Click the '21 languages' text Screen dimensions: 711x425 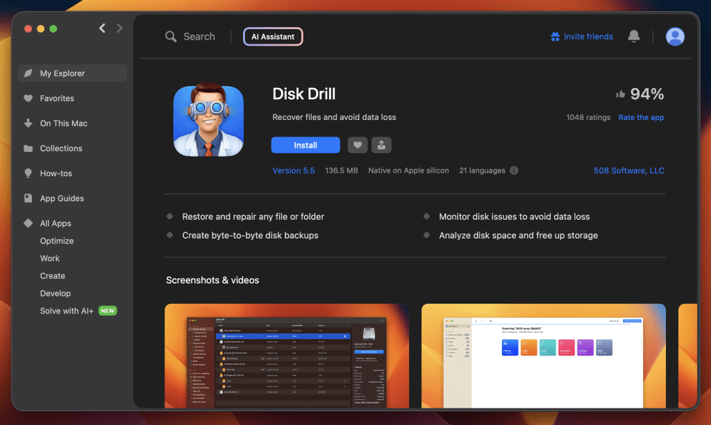(x=482, y=171)
